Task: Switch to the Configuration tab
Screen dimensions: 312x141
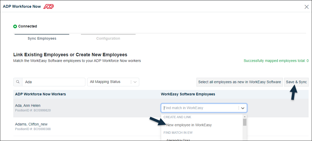Action: 108,38
